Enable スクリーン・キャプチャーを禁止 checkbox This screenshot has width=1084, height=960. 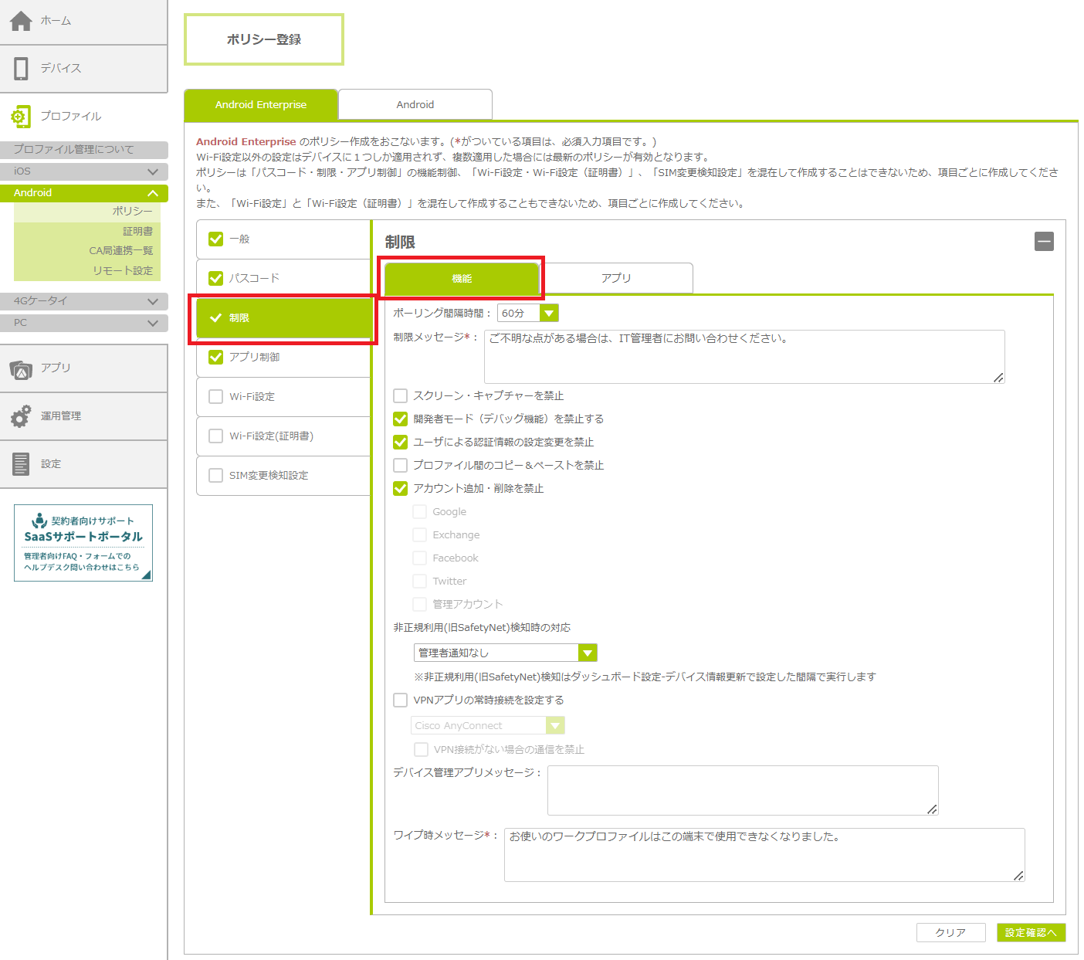tap(401, 396)
